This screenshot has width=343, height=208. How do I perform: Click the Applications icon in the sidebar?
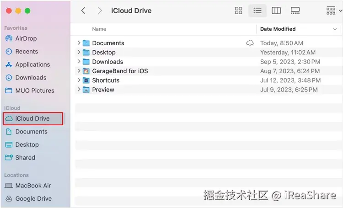9,64
